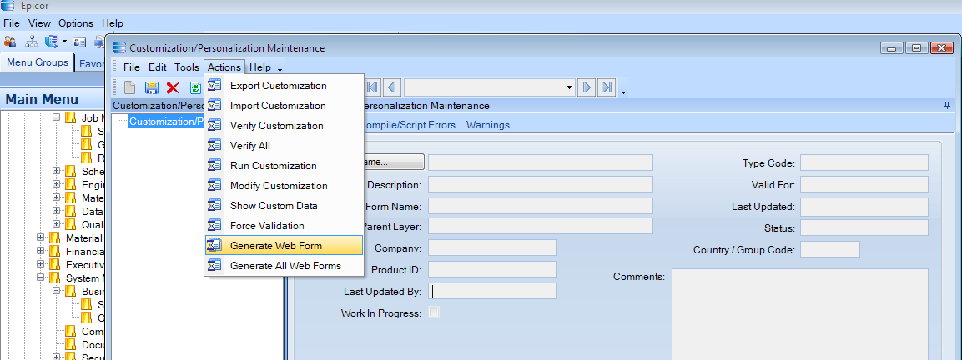Click the Company input field
This screenshot has width=962, height=360.
(x=492, y=247)
